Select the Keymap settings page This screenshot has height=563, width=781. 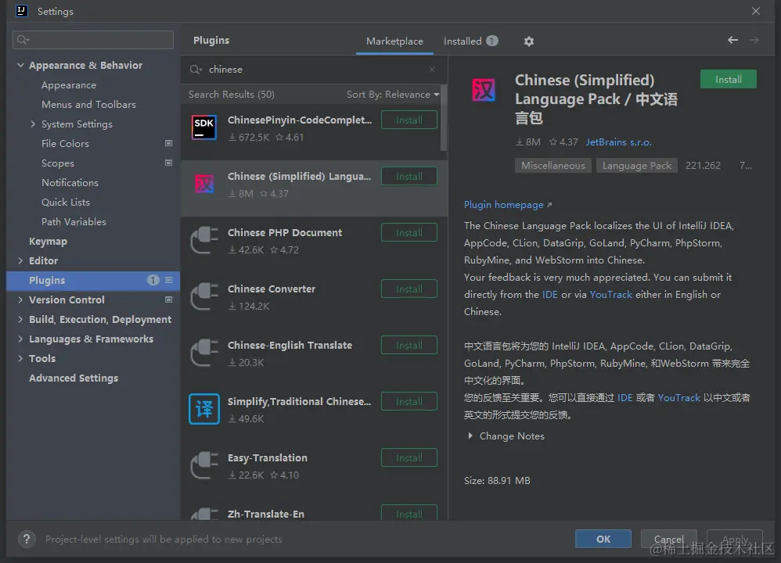click(48, 241)
